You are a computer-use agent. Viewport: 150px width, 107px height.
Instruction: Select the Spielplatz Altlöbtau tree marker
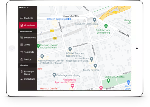(x=108, y=81)
